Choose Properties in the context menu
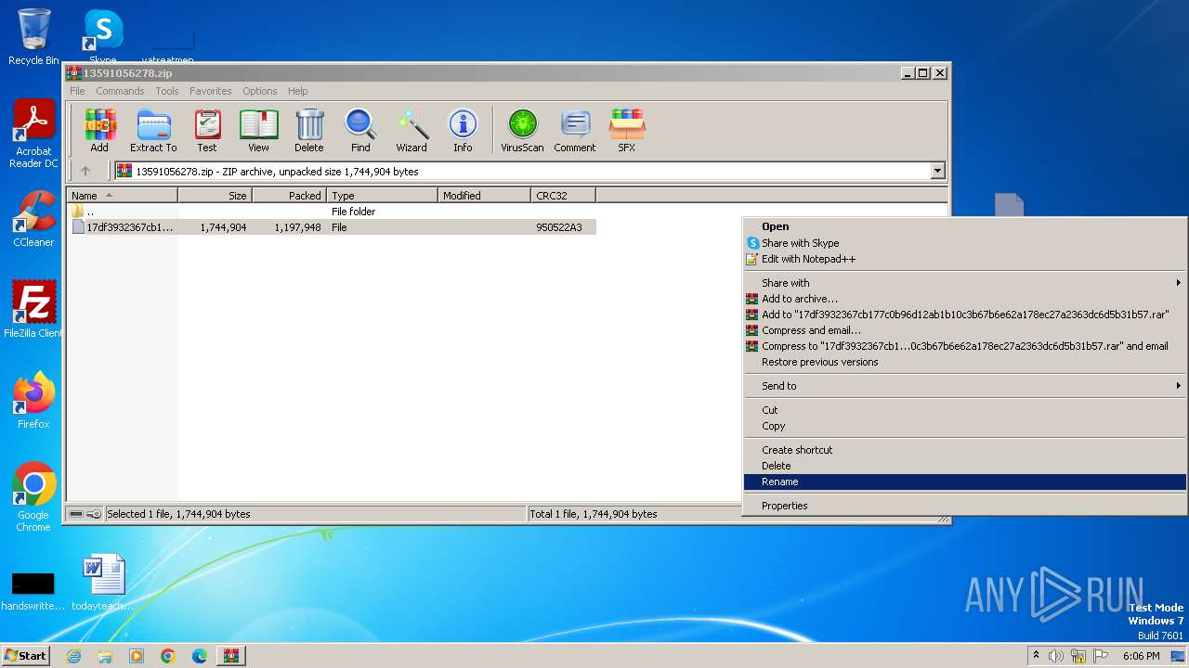 click(965, 506)
